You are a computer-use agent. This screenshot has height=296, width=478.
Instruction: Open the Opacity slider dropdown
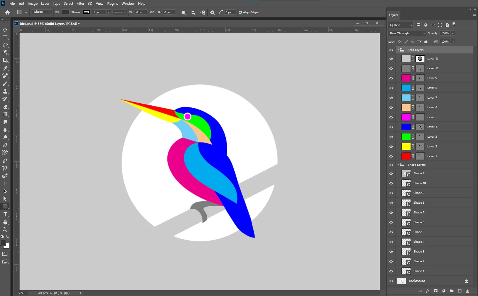pos(453,33)
